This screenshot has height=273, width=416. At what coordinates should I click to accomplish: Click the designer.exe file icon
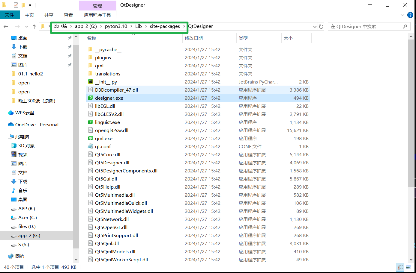coord(90,98)
